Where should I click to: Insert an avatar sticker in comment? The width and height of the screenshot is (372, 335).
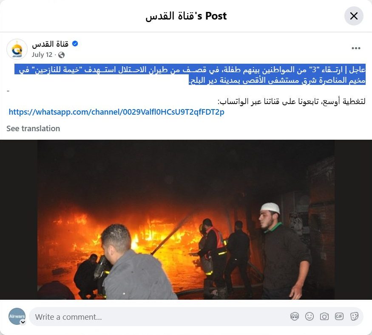click(x=295, y=316)
